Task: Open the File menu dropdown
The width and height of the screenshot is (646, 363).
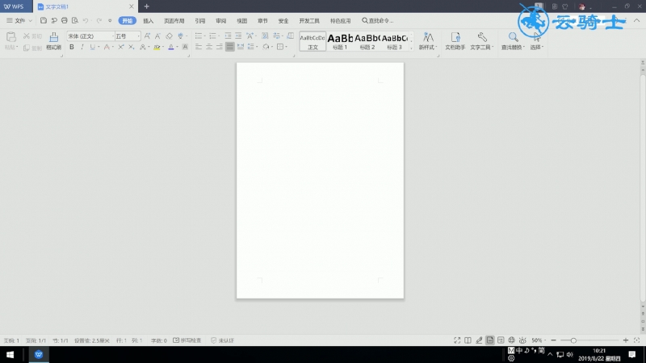Action: [19, 20]
